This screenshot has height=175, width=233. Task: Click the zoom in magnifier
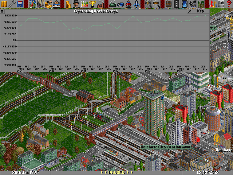pyautogui.click(x=149, y=4)
